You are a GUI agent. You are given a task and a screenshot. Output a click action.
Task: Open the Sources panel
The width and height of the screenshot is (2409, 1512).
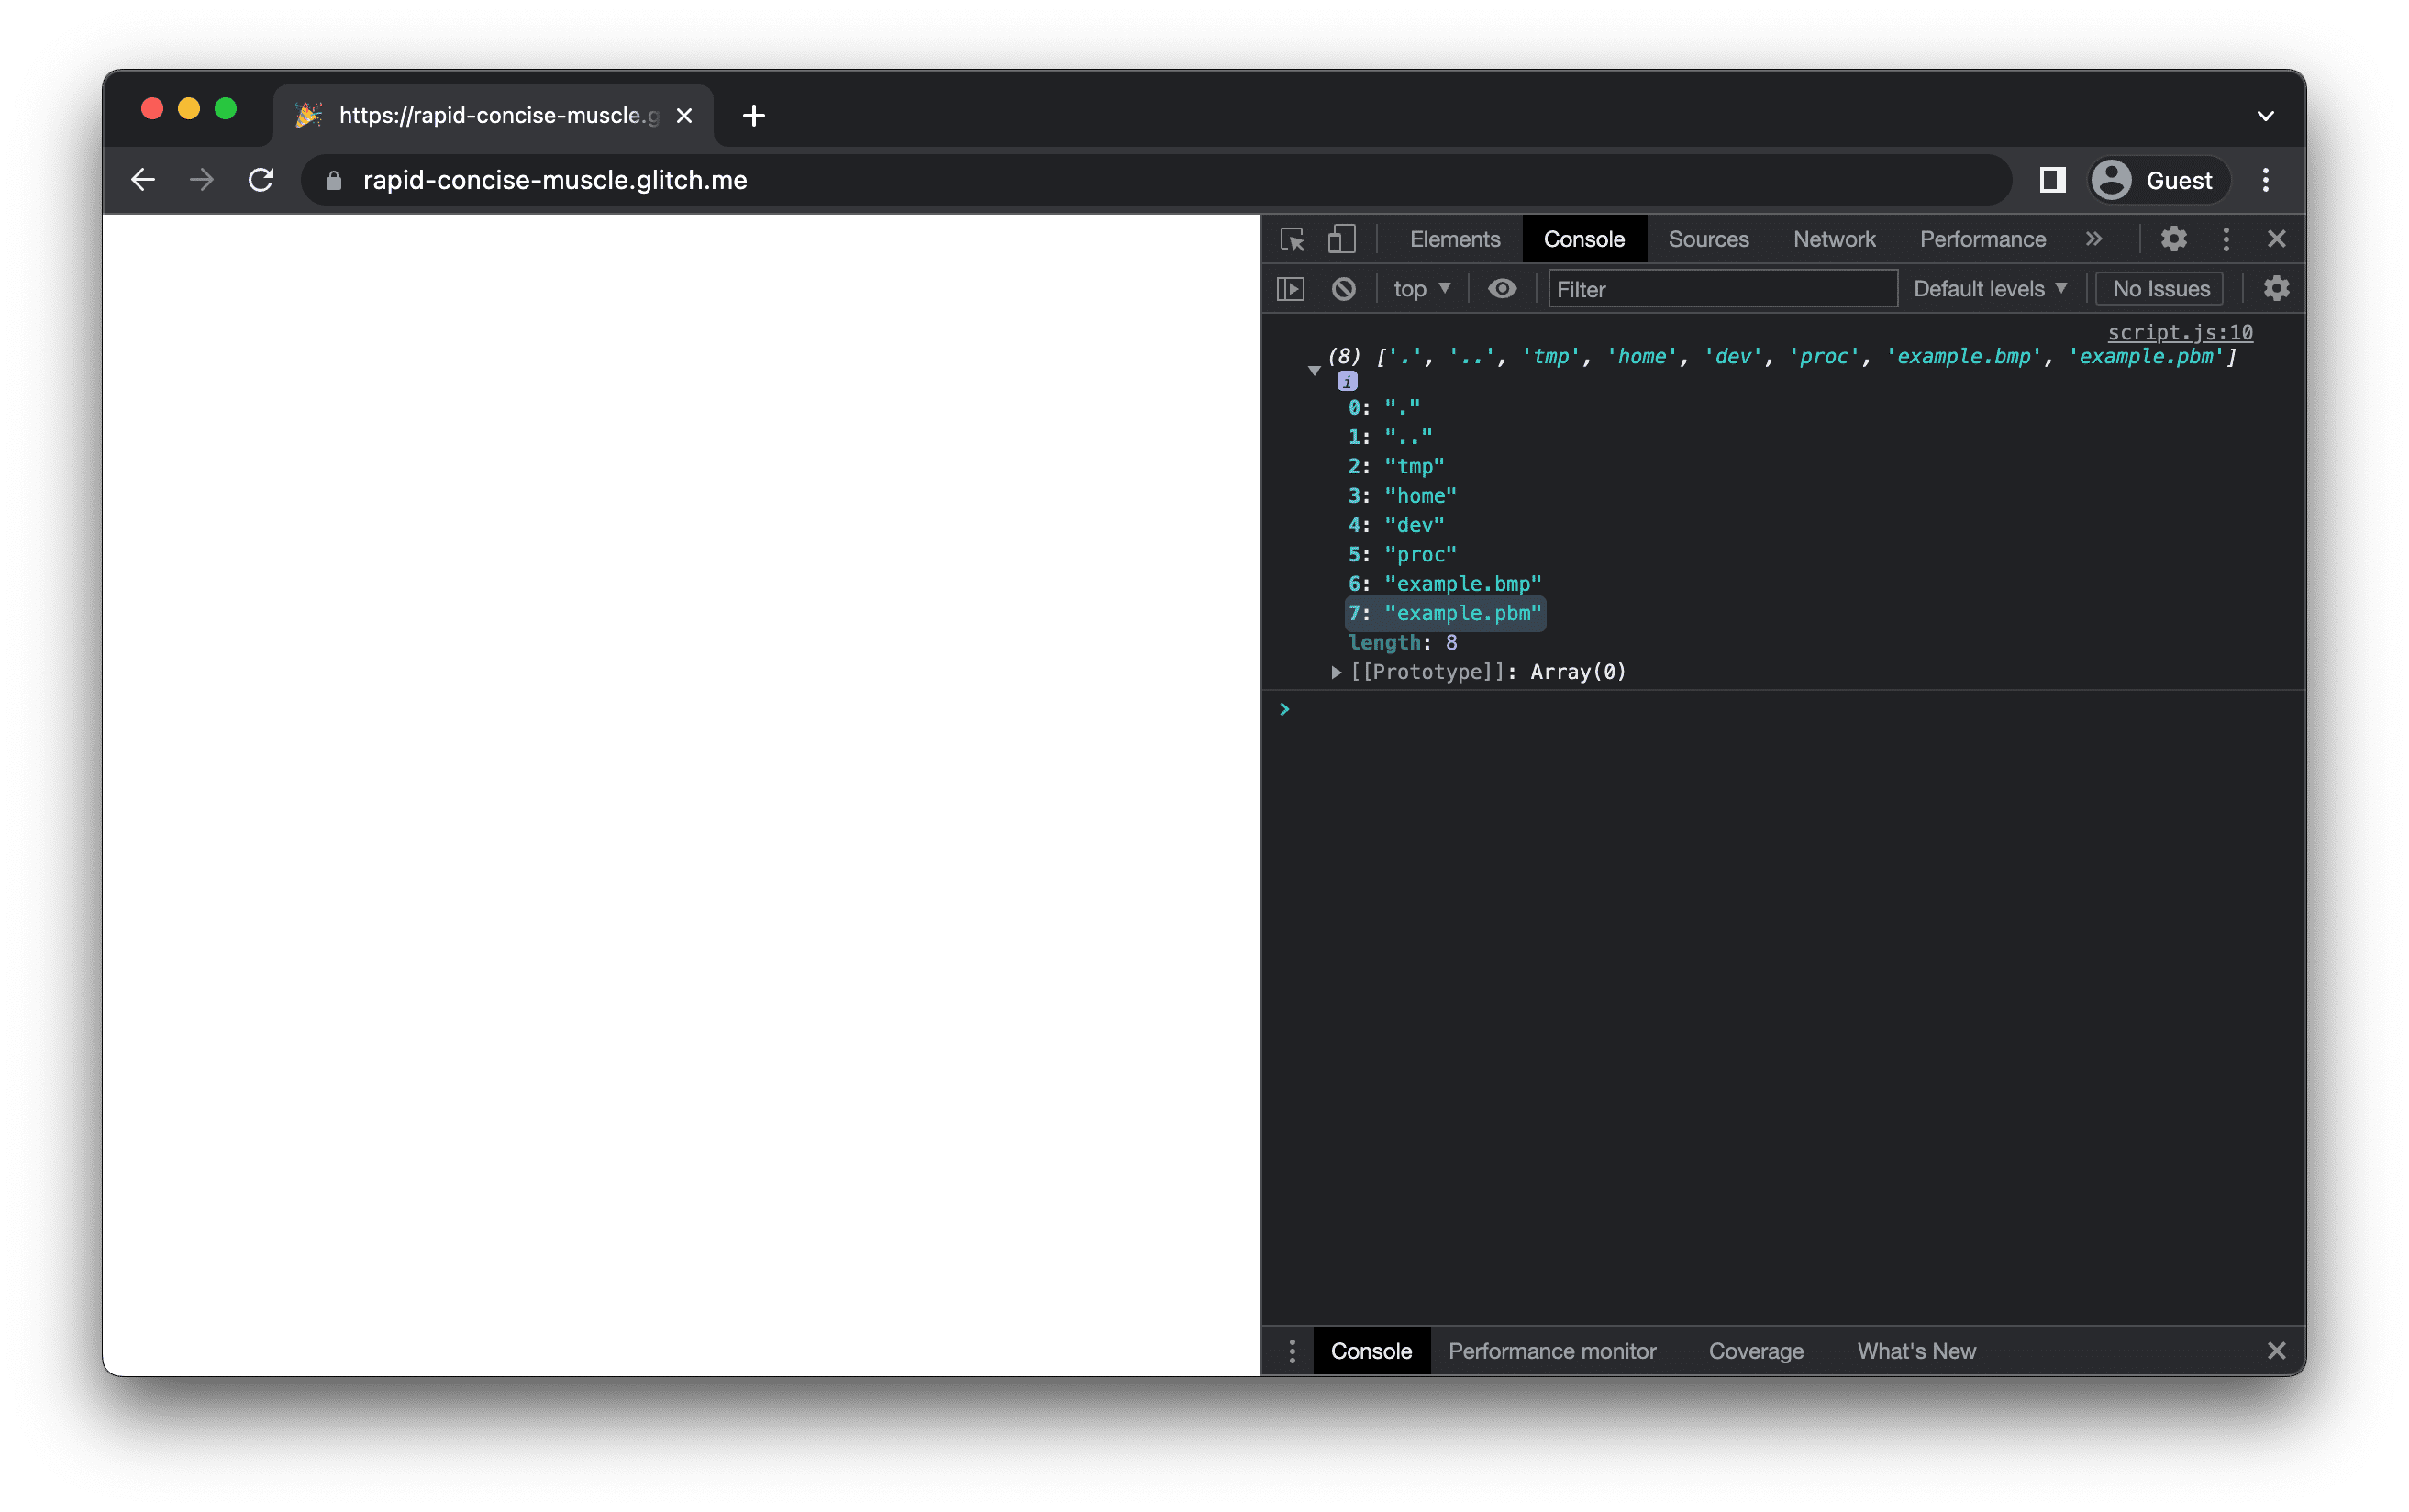click(1709, 239)
